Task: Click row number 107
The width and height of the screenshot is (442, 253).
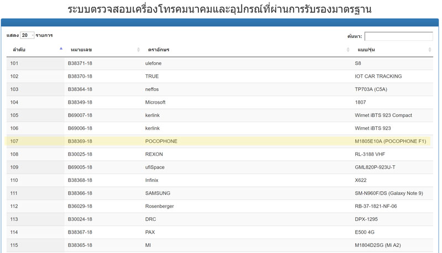Action: point(14,141)
